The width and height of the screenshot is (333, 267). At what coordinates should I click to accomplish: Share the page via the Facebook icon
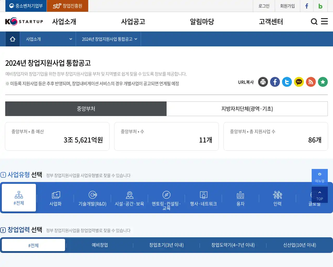(x=275, y=82)
